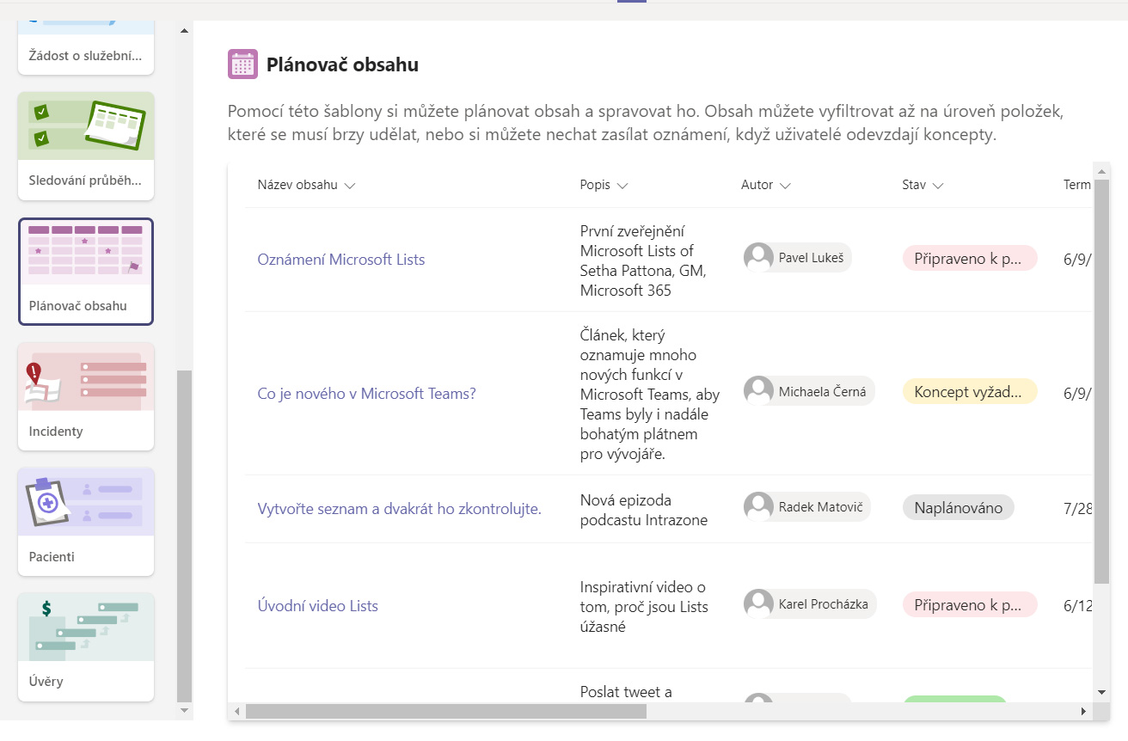Open Vytvořte seznam a dvakrát ho zkontrolujte link
1128x741 pixels.
pyautogui.click(x=399, y=509)
